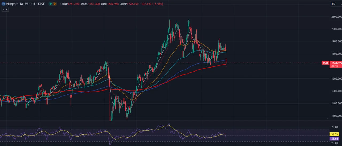
Task: Click the yellow RSI average value 52.95
Action: [335, 134]
